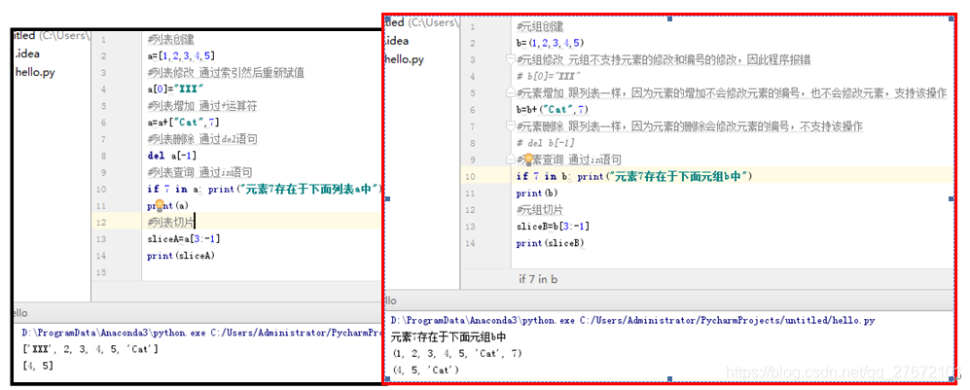Click the lightbulb icon in left editor
970x390 pixels.
click(159, 204)
